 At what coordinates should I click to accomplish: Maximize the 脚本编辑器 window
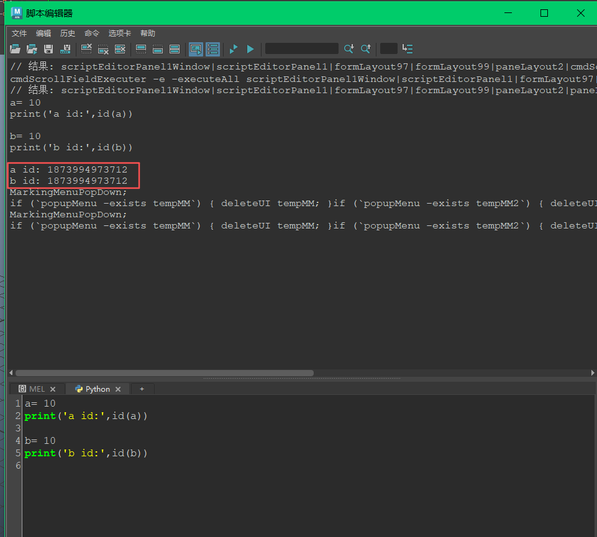tap(544, 13)
